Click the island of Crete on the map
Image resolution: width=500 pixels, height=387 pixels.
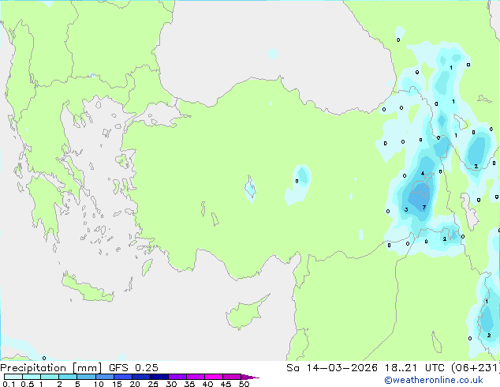[88, 290]
